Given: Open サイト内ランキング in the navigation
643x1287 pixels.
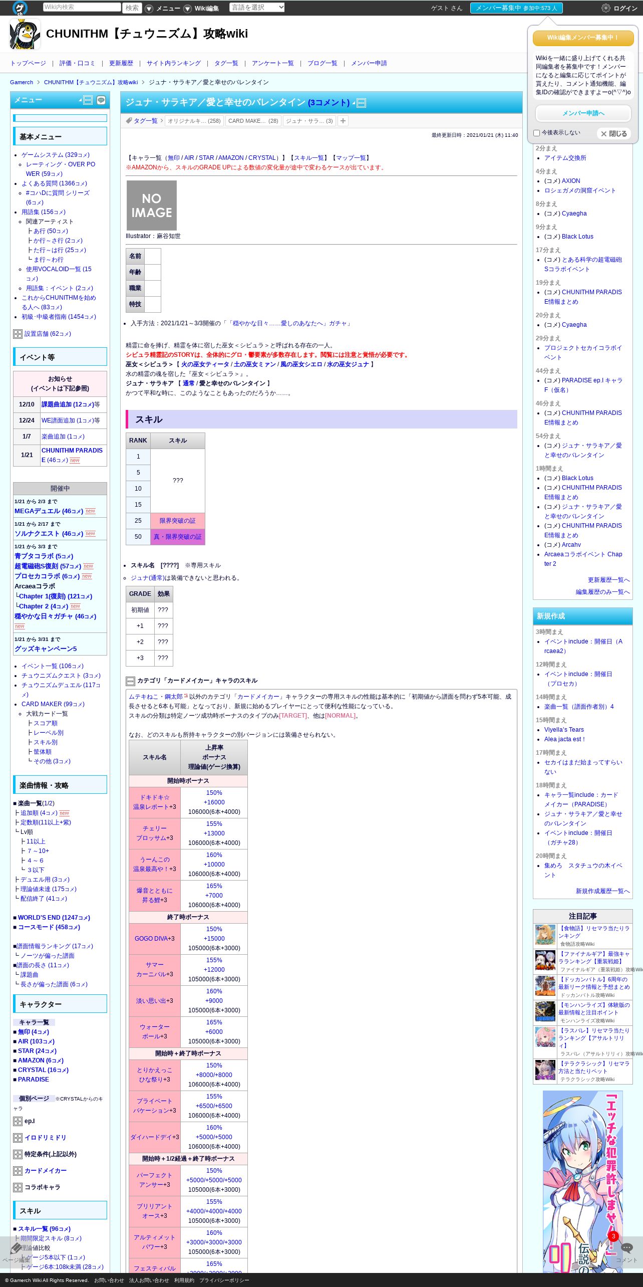Looking at the screenshot, I should [x=174, y=63].
